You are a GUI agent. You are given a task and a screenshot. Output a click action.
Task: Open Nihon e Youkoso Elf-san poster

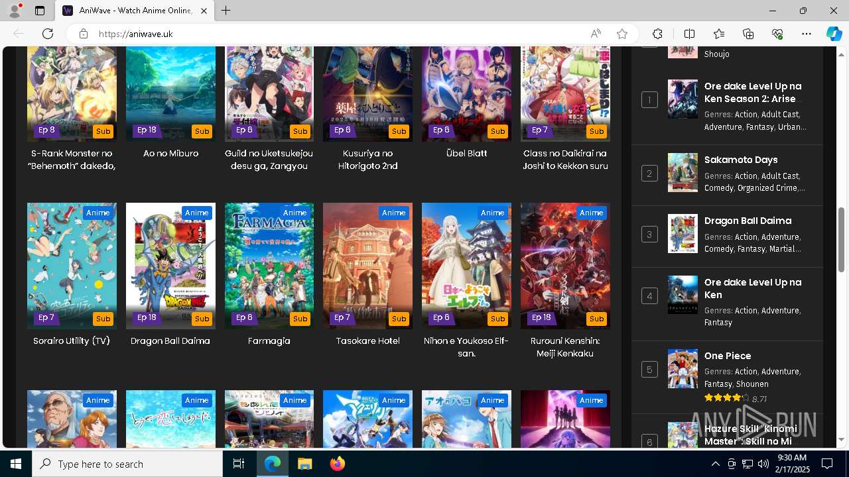coord(466,266)
